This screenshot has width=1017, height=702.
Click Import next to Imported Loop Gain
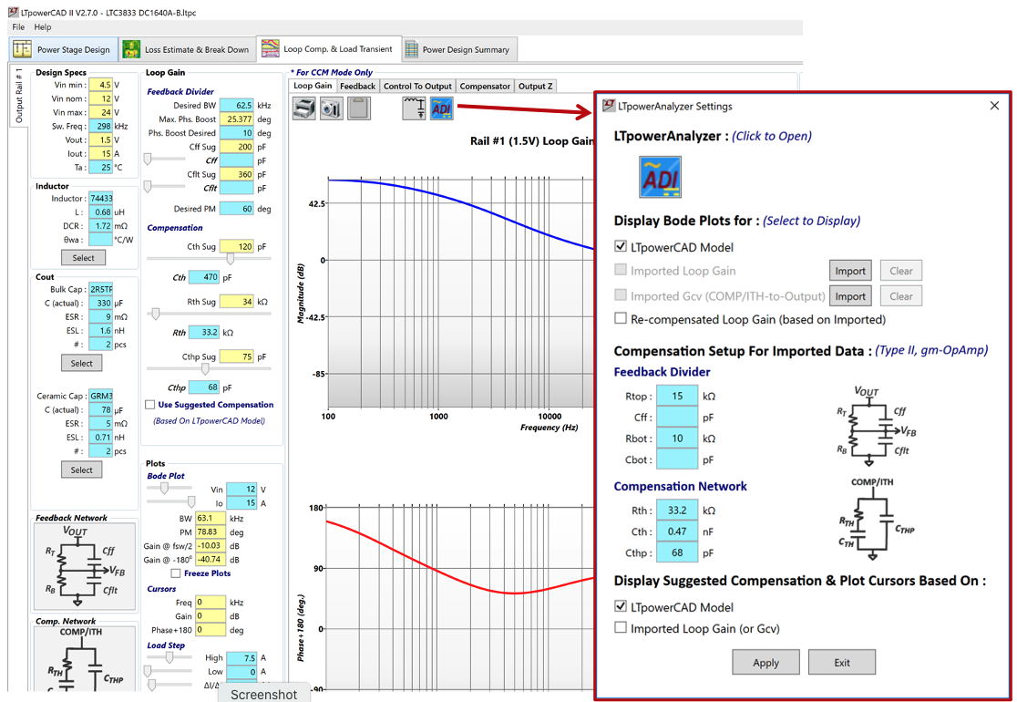point(849,270)
